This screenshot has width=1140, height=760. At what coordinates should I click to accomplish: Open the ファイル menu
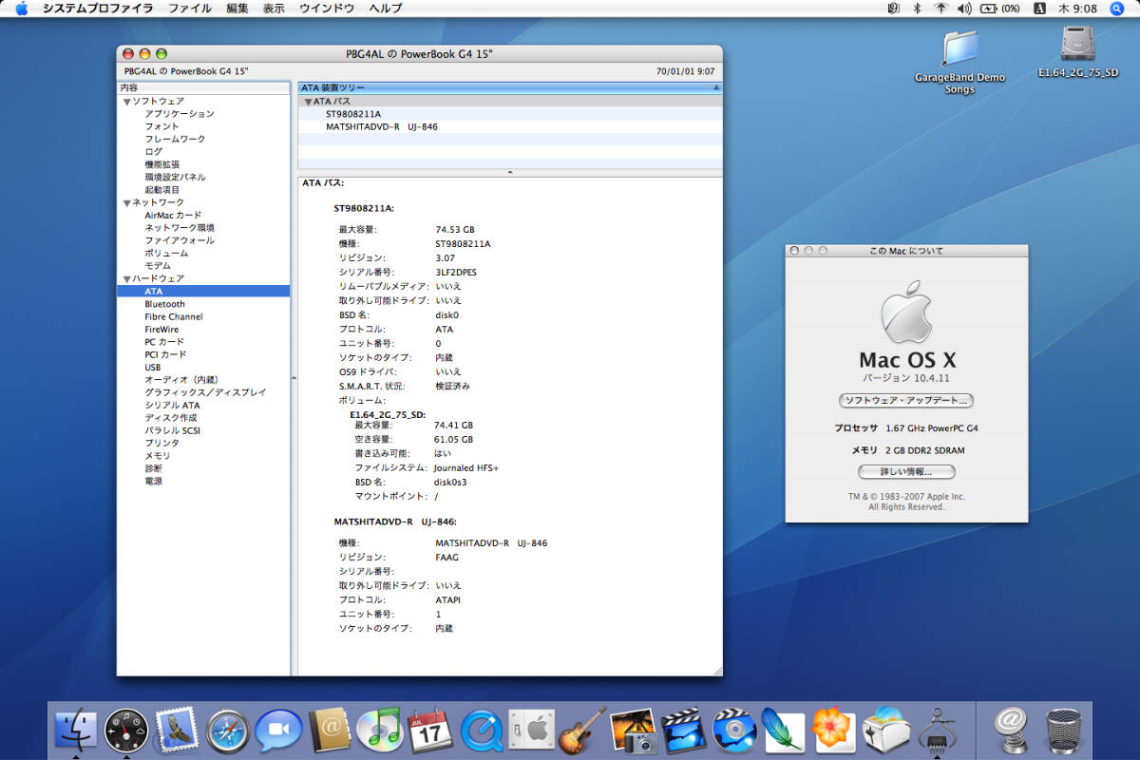[190, 9]
